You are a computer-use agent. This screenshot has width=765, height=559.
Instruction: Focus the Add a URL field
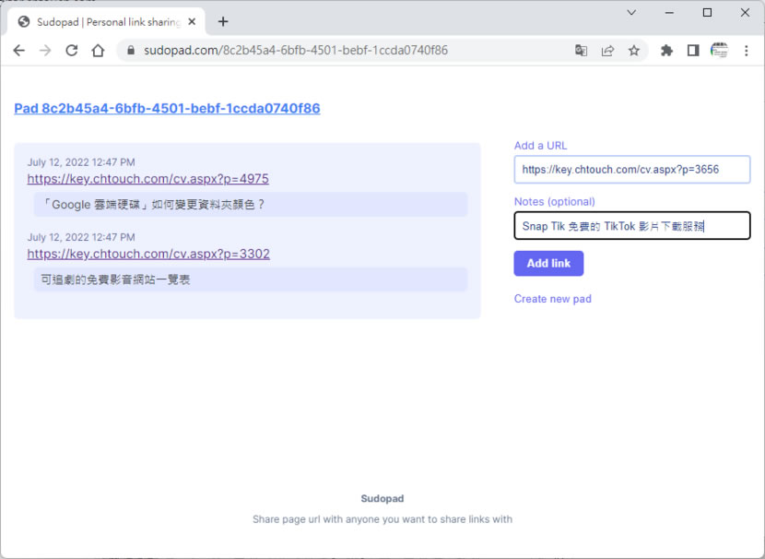631,170
